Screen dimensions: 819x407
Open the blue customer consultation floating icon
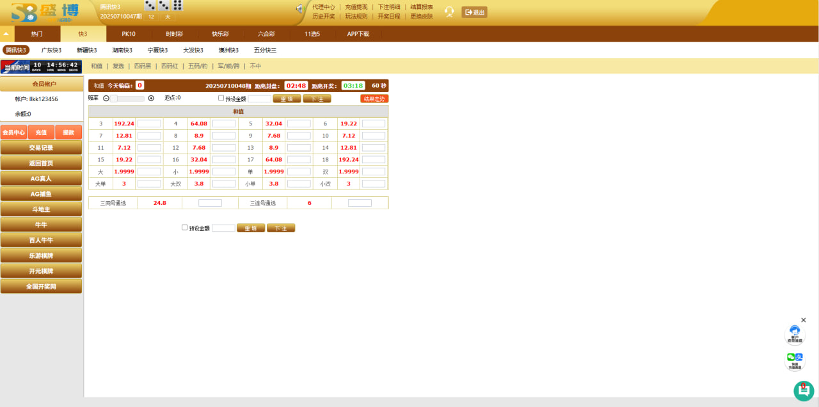click(x=795, y=334)
